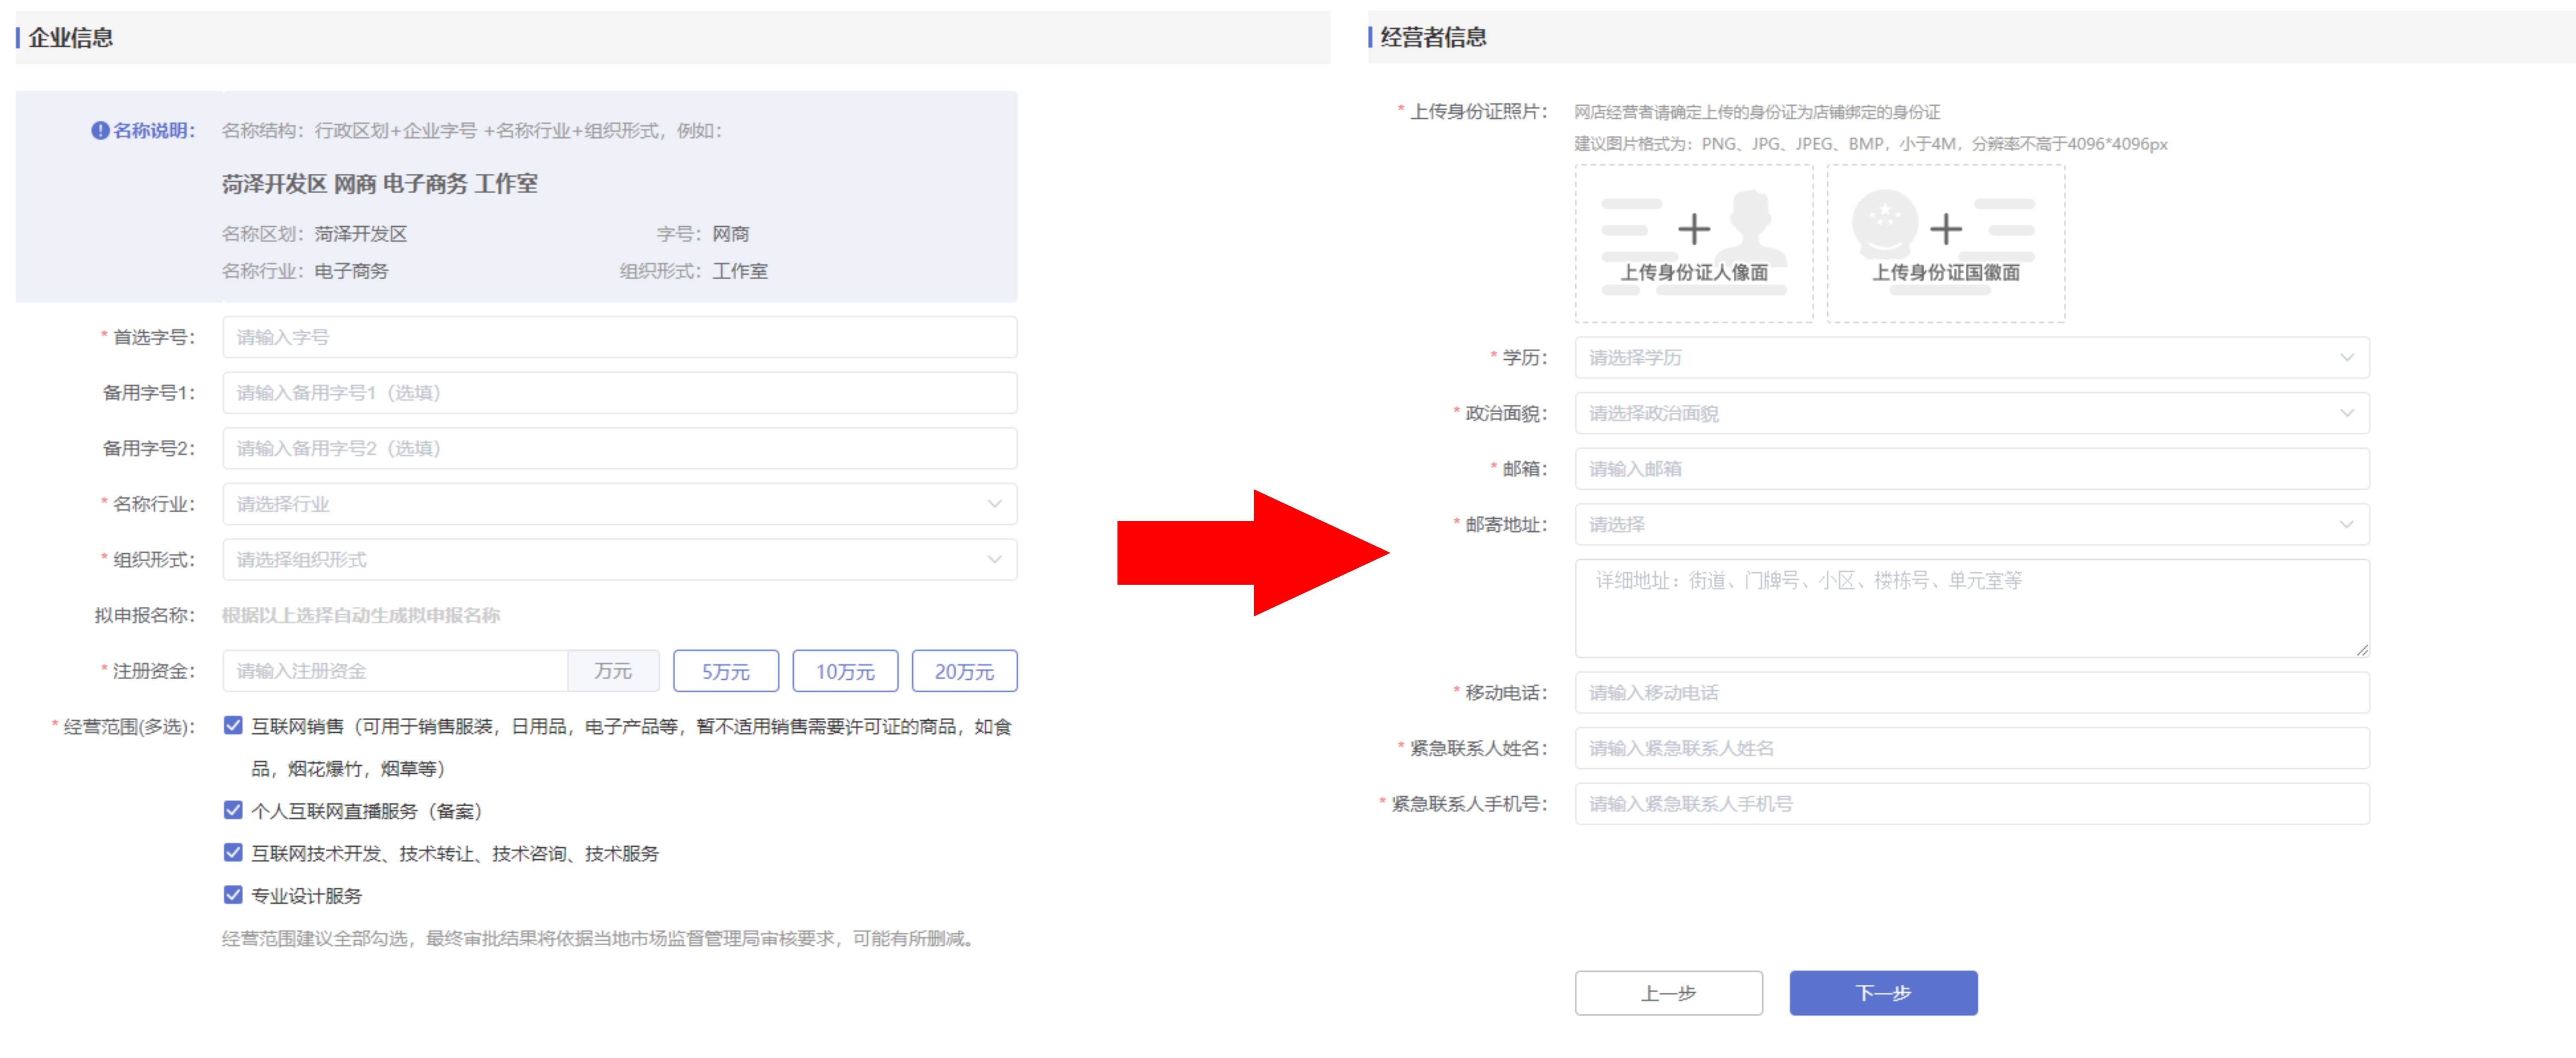Uncheck 个人互联网直播服务 checkbox
This screenshot has width=2576, height=1058.
233,810
